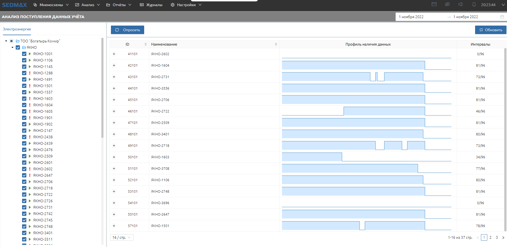Toggle the ЯКНО folder checkbox
This screenshot has width=507, height=247.
point(18,47)
